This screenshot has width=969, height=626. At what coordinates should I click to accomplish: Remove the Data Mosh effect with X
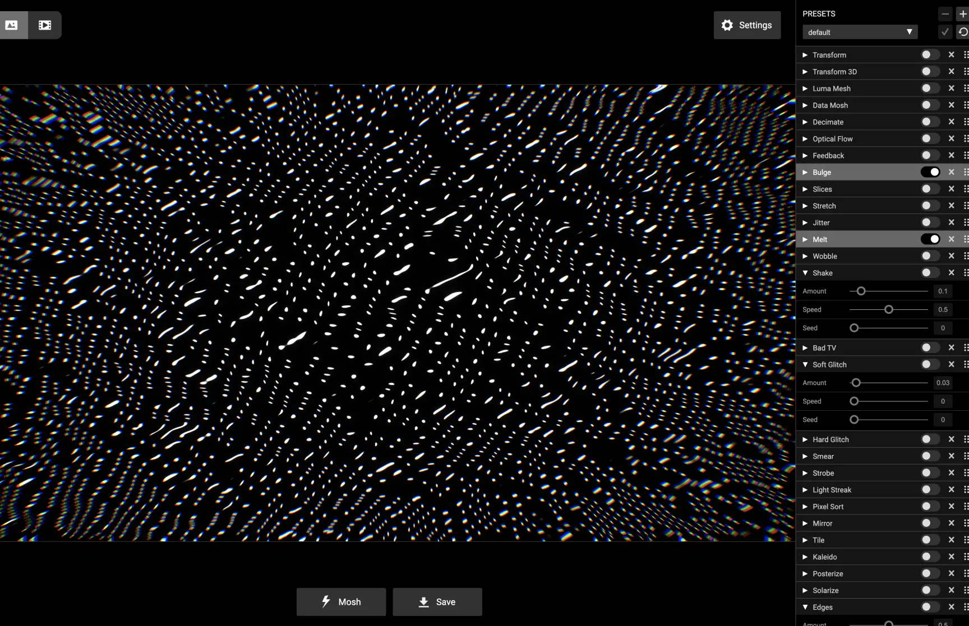tap(951, 105)
